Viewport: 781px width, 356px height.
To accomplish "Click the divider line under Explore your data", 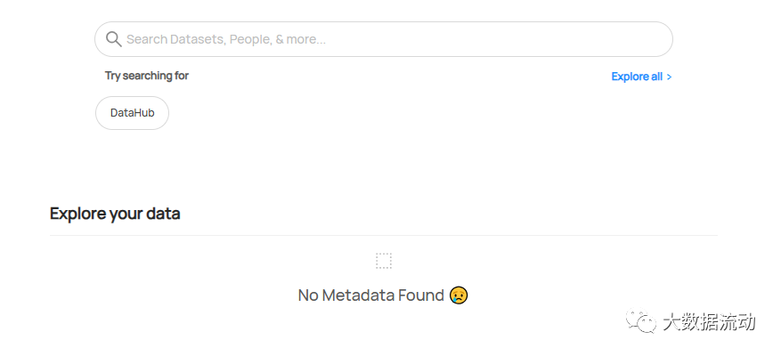I will [x=383, y=235].
